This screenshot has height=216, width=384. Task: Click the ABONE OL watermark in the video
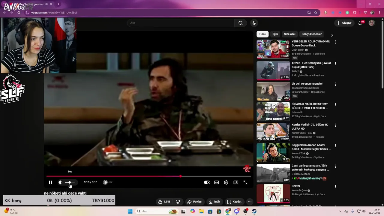(247, 169)
